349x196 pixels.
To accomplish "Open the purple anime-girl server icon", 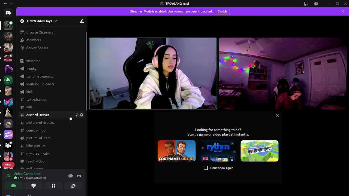I will tap(8, 69).
